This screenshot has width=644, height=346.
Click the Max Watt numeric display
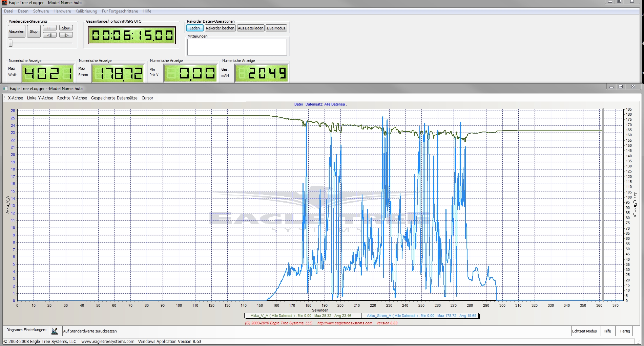(48, 73)
